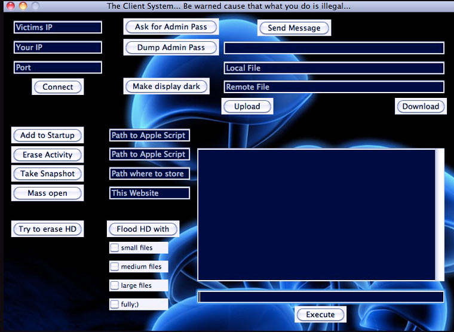
Task: Click the Execute button
Action: 320,315
